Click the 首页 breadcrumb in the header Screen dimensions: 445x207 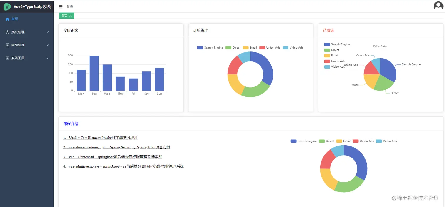coord(70,6)
